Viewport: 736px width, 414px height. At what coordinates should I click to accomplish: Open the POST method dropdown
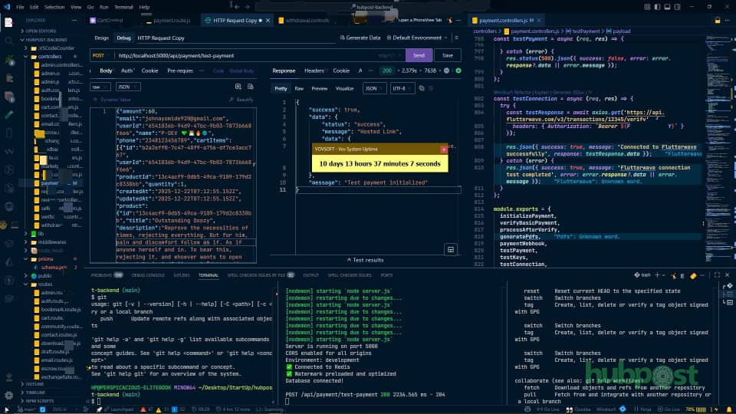[x=101, y=55]
